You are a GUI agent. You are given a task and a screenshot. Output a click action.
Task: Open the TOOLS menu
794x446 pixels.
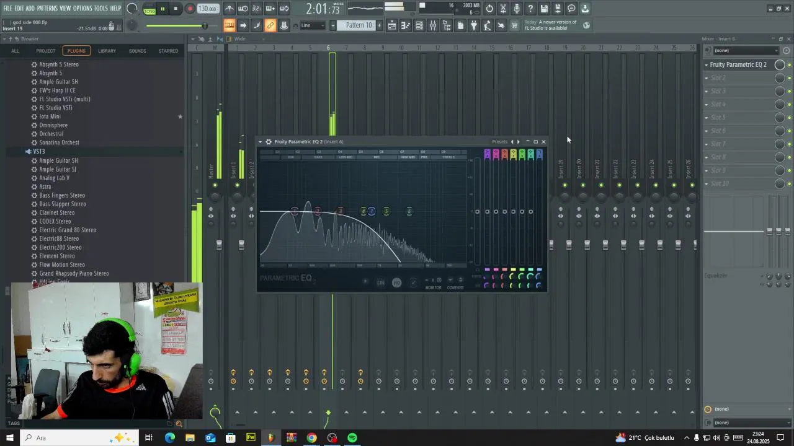(101, 8)
